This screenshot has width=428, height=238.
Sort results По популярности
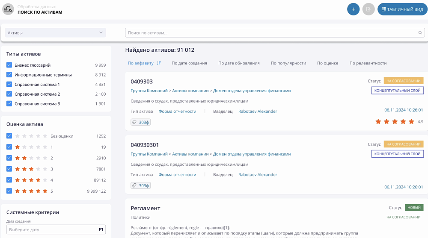[x=288, y=63]
